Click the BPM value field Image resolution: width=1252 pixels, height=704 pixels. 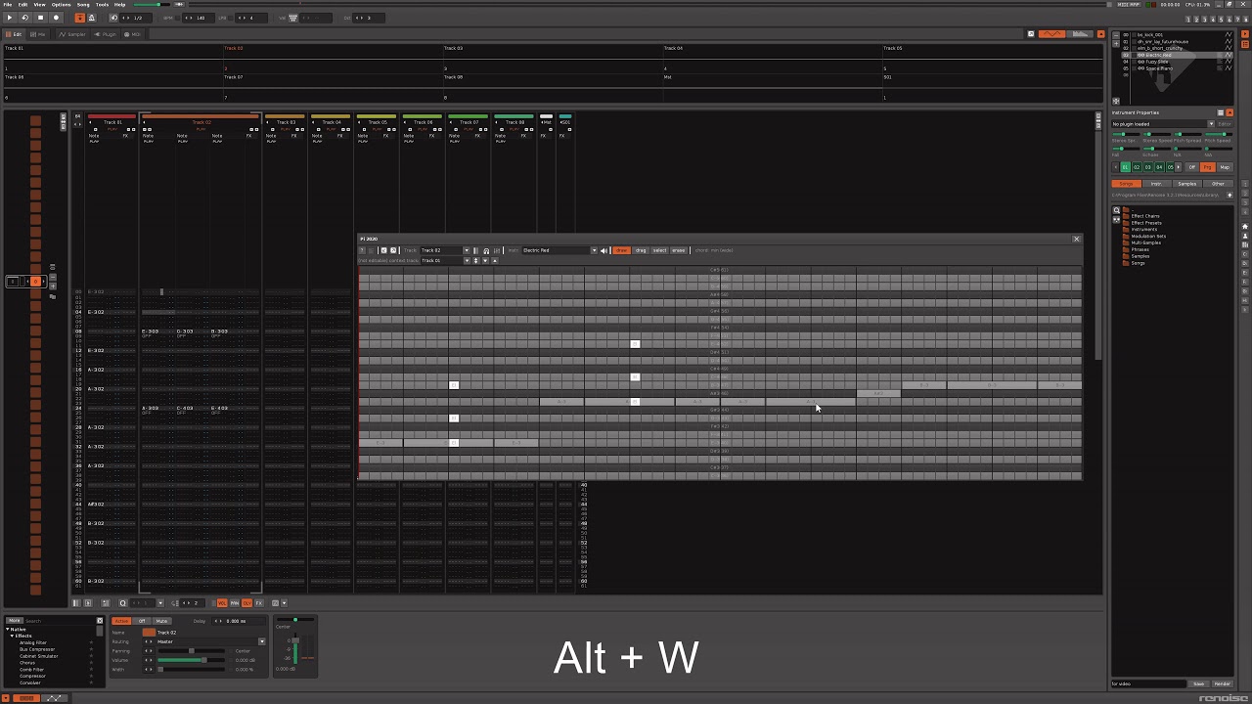(198, 18)
